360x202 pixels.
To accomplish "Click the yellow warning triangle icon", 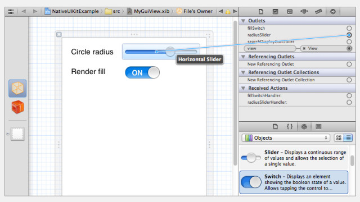I will pos(228,11).
